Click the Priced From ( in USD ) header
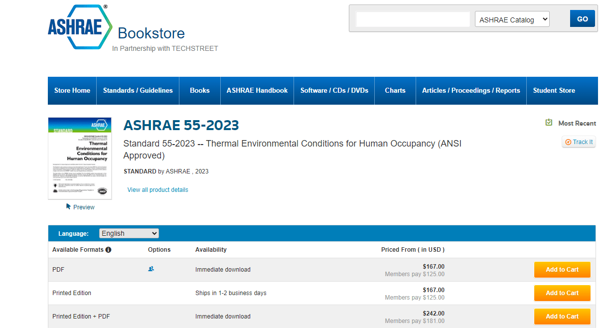This screenshot has height=328, width=604. 413,250
